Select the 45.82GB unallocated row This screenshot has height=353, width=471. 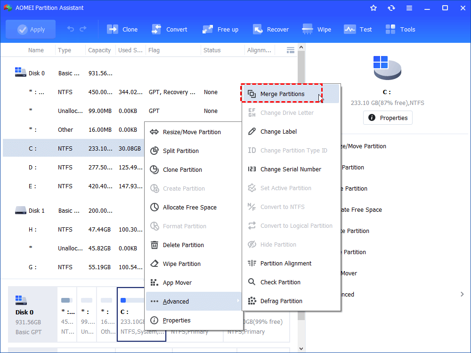[73, 248]
